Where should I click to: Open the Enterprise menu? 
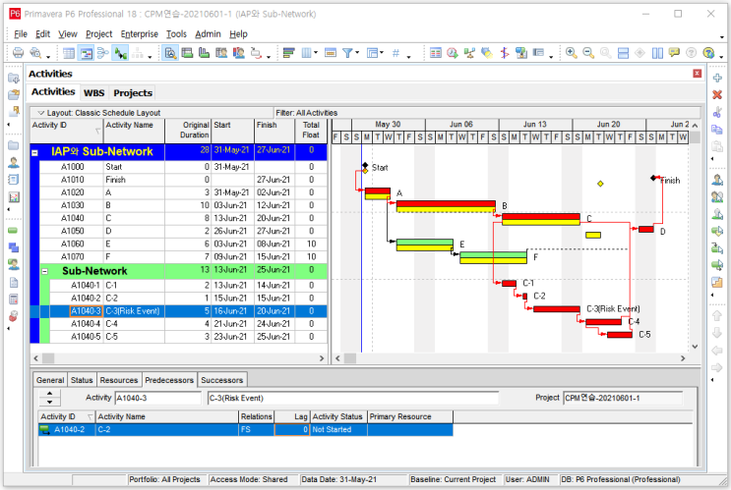click(x=139, y=34)
